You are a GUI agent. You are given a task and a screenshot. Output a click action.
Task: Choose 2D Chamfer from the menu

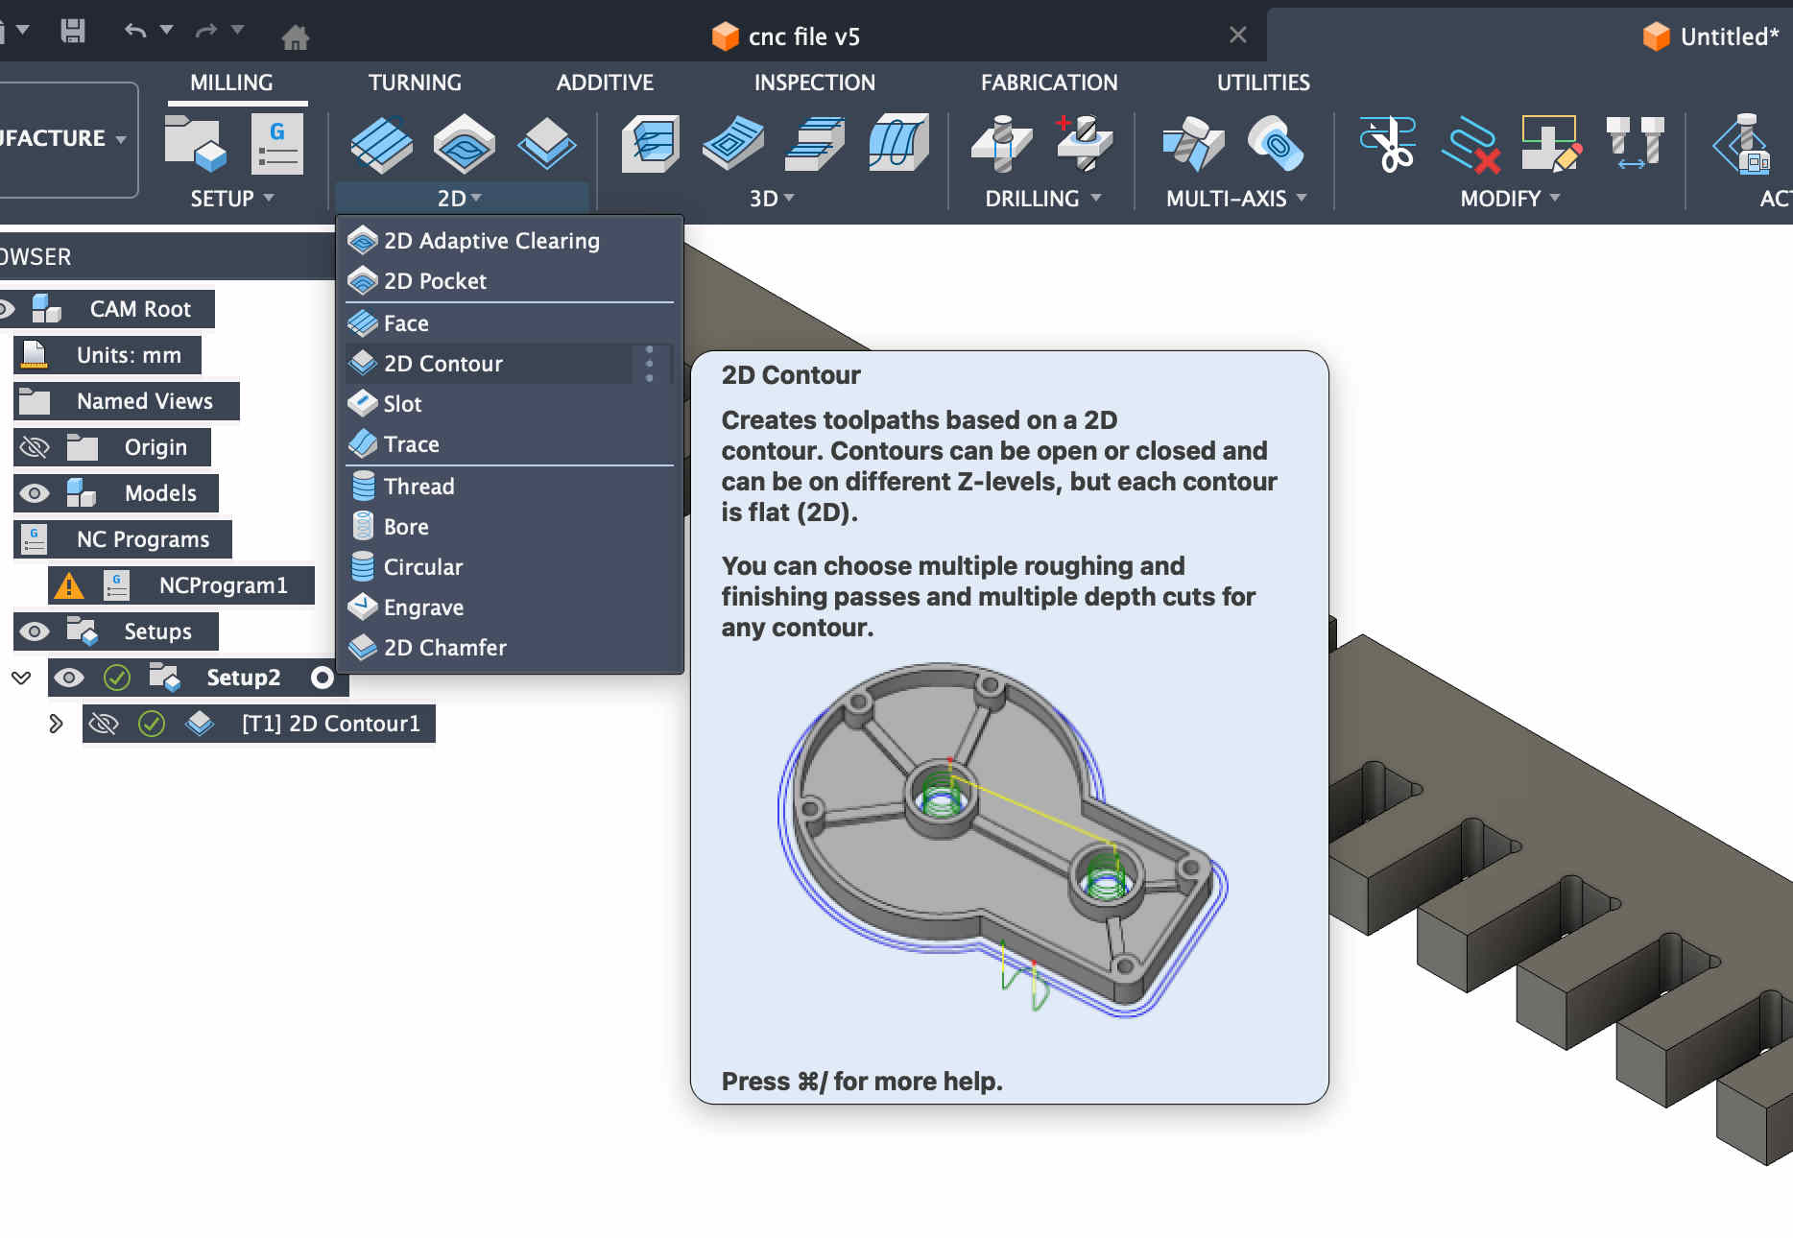pos(510,648)
